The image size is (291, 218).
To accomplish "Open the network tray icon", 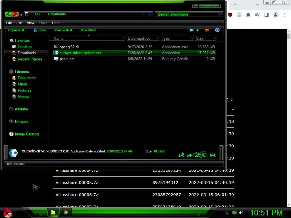I will 234,213.
